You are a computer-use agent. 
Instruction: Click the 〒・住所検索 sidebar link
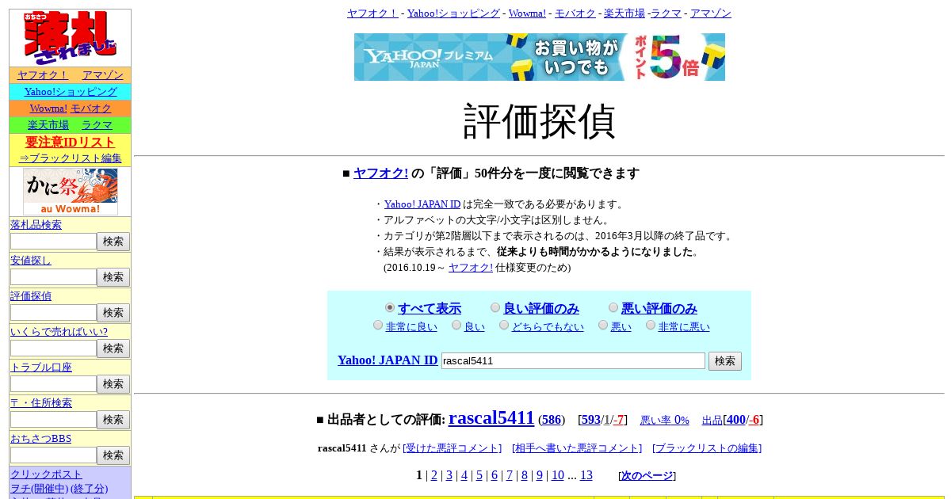41,403
